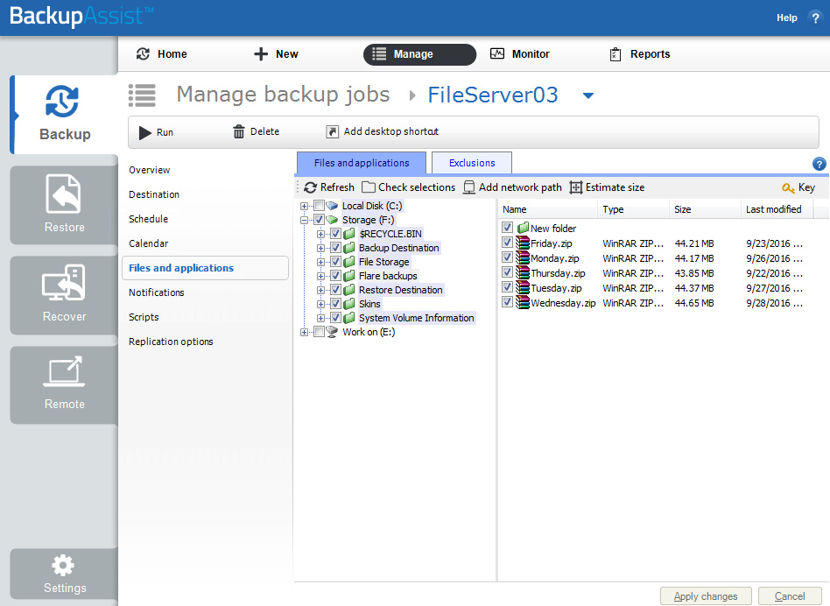Click the Run play icon
The width and height of the screenshot is (830, 606).
tap(145, 132)
